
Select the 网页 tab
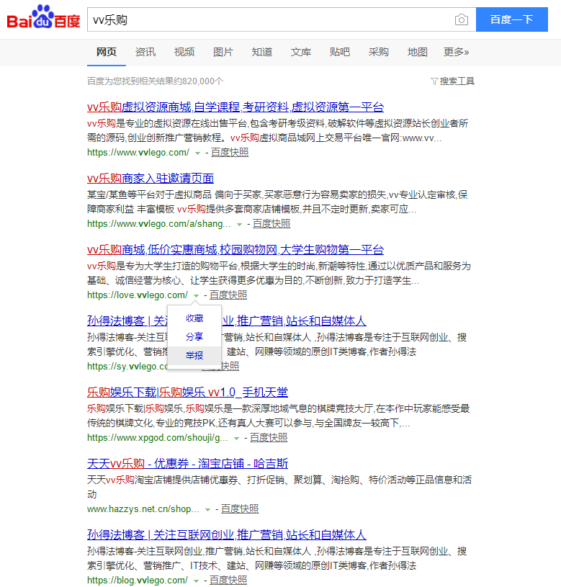107,52
